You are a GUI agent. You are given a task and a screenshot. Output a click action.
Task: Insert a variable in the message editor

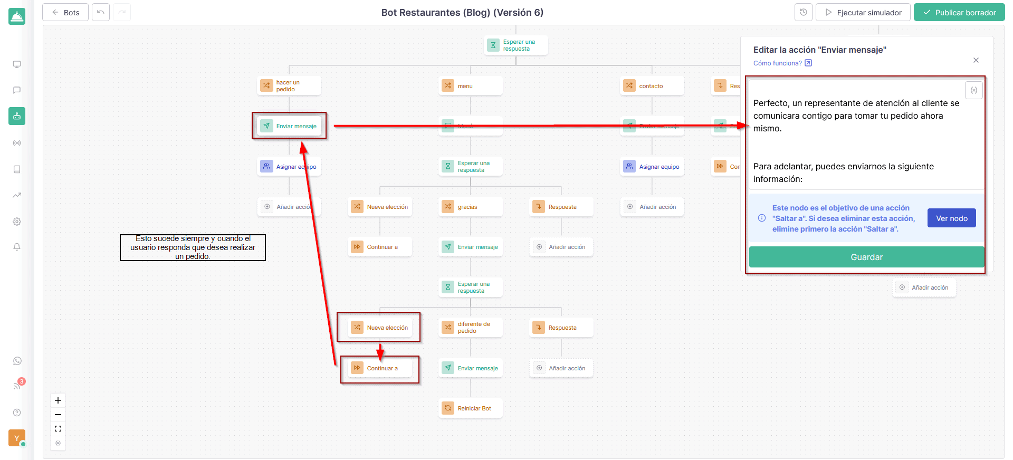click(974, 90)
